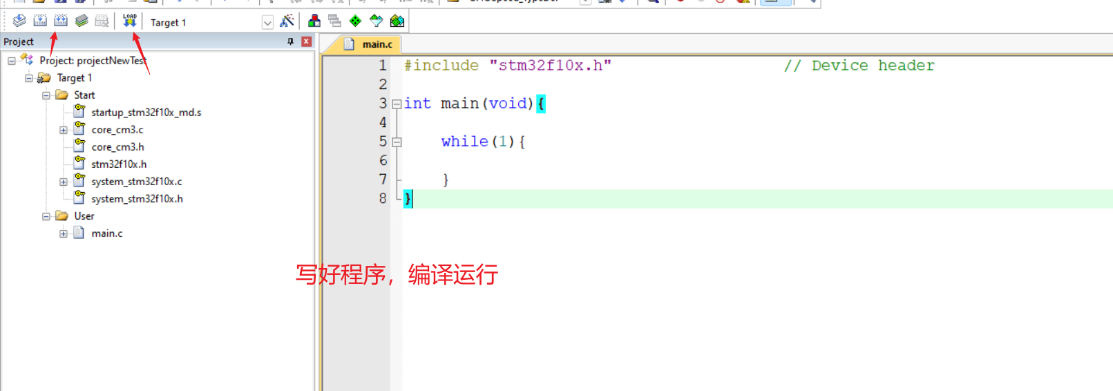Screen dimensions: 1113x391
Task: Expand the system_stm32f10x.c file node
Action: click(x=64, y=182)
